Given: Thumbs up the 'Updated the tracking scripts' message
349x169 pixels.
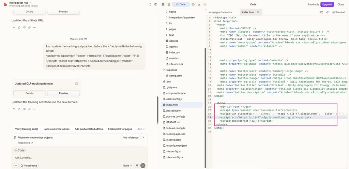Looking at the screenshot, I should tap(19, 109).
